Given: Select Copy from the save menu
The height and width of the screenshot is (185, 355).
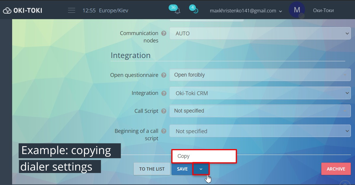Looking at the screenshot, I should click(204, 156).
